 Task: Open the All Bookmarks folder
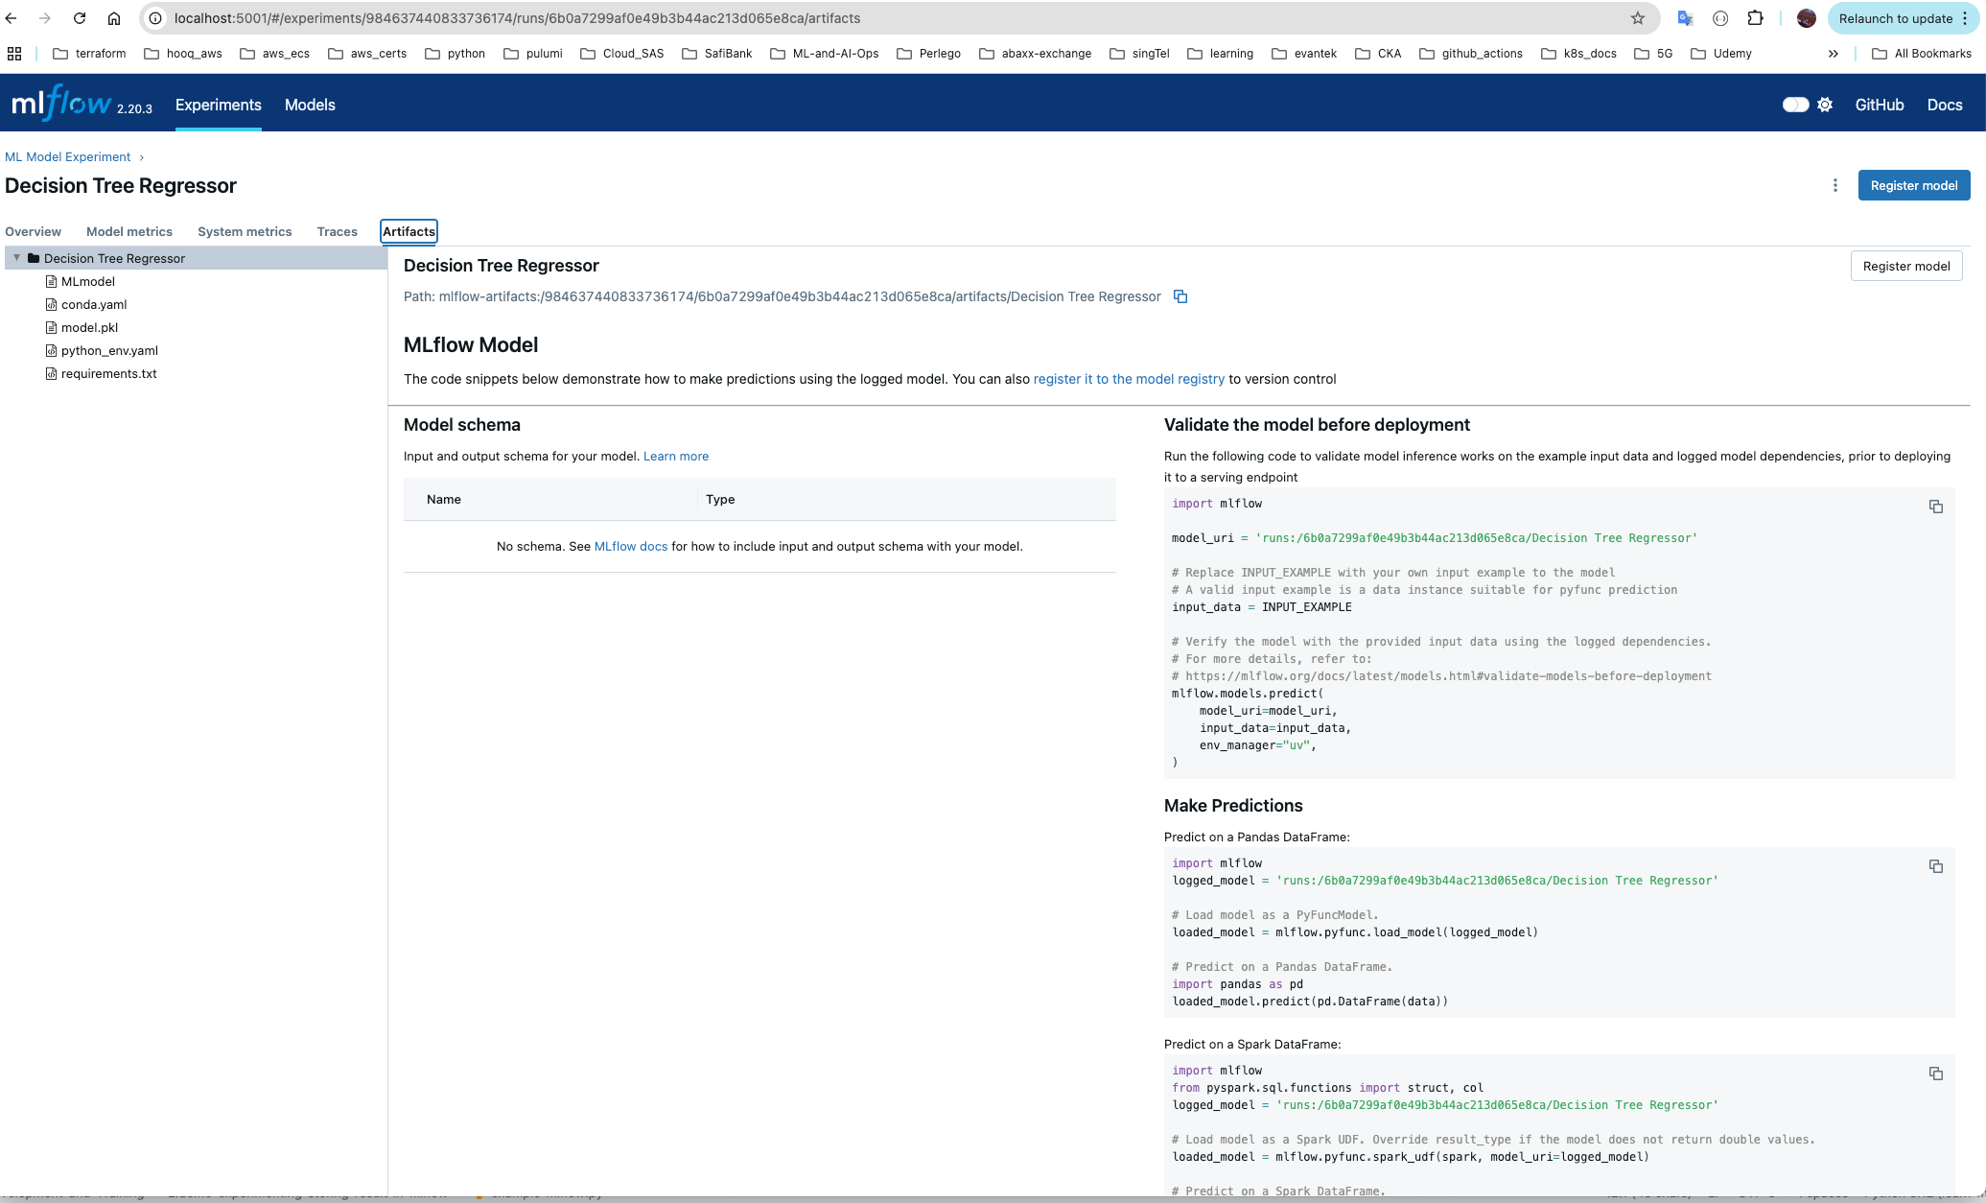1922,54
